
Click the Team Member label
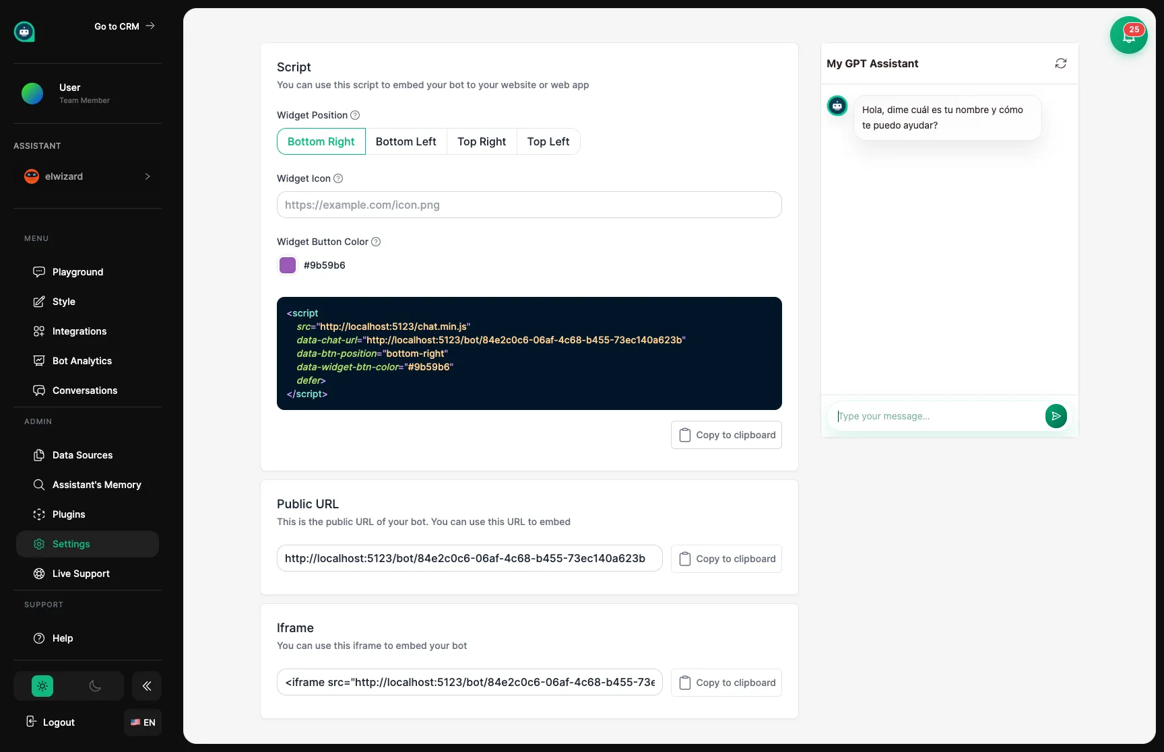tap(84, 100)
